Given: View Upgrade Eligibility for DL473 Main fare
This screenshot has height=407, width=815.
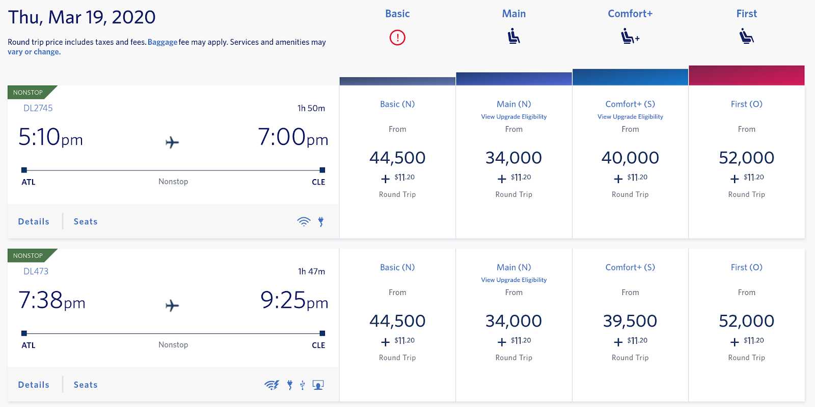Looking at the screenshot, I should pyautogui.click(x=514, y=280).
